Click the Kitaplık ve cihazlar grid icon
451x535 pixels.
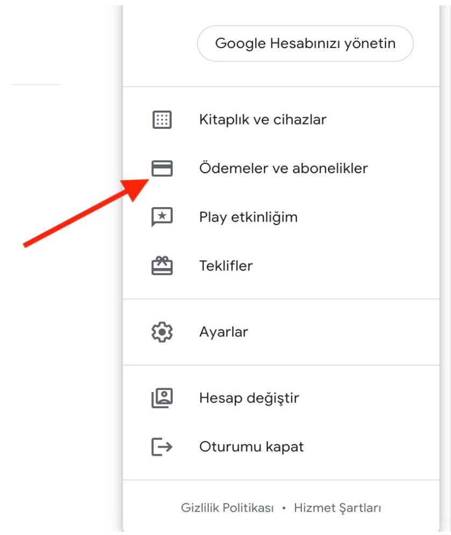tap(162, 120)
